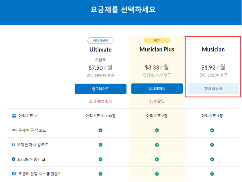Click the $1.92 / 월 price
The height and width of the screenshot is (182, 242).
[x=213, y=67]
